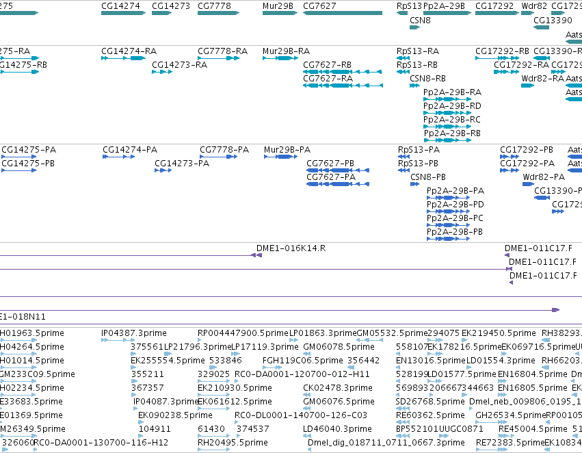
Task: Open protein Pp2A-29B-PB
Action: pos(455,232)
